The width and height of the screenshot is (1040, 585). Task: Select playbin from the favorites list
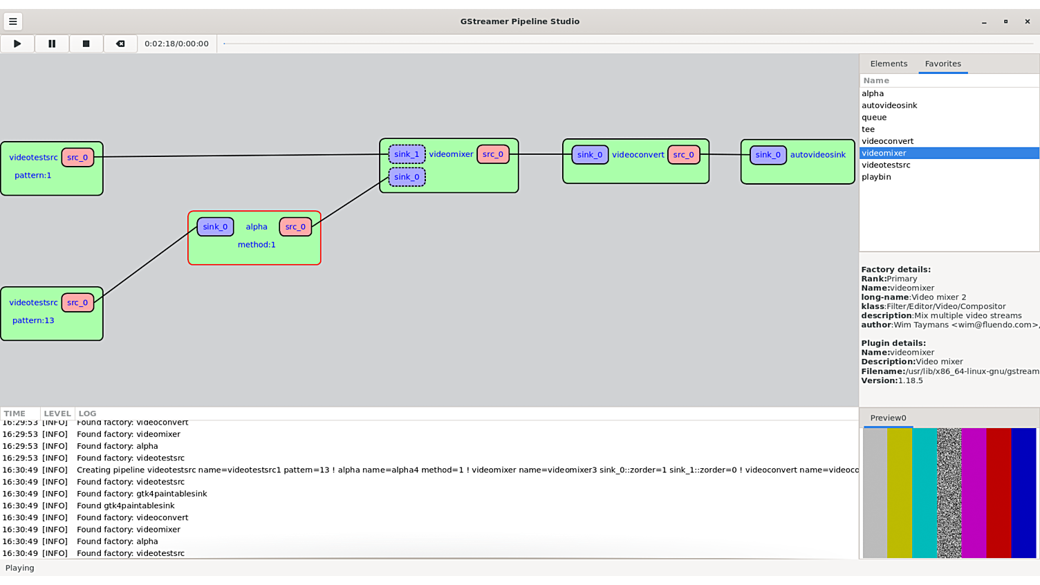[876, 176]
